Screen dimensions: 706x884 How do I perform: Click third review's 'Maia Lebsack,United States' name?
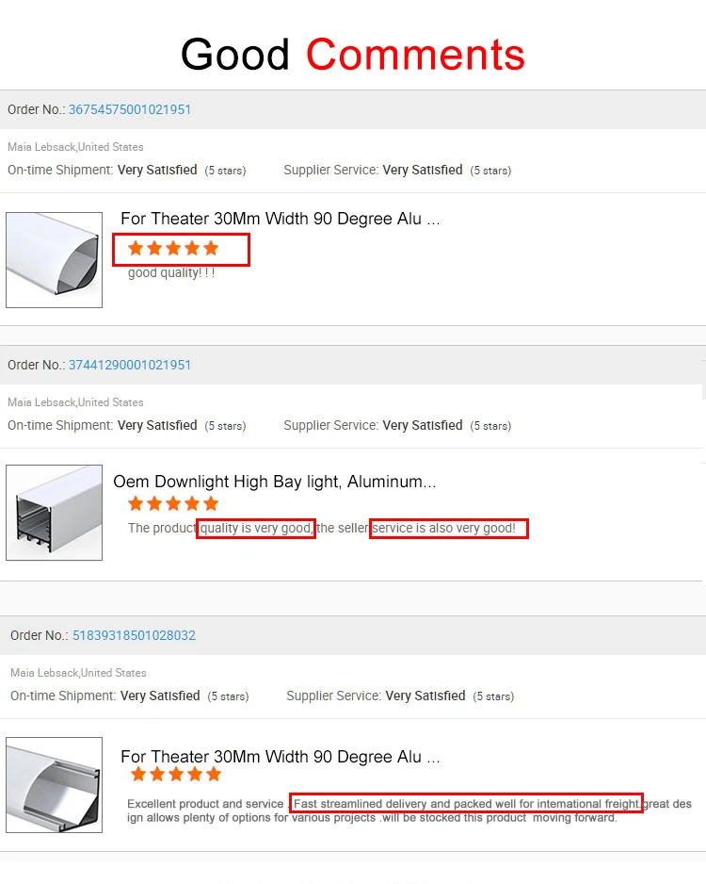coord(78,673)
